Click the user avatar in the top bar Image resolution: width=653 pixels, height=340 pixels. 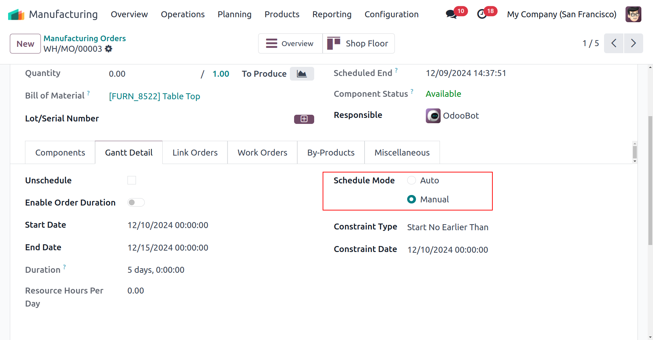click(x=633, y=14)
